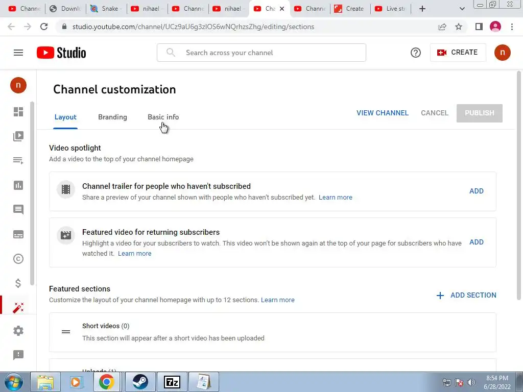Click ADD for channel trailer
Screen dimensions: 523x392
477,191
